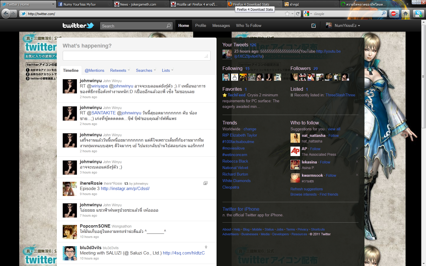The width and height of the screenshot is (426, 266).
Task: Click the browser toolbar icon right of home
Action: pyautogui.click(x=418, y=14)
